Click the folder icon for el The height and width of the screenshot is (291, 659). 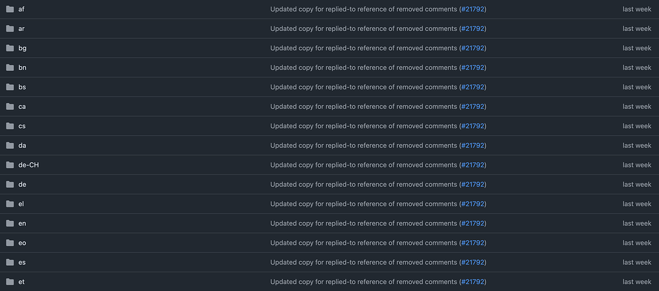(x=10, y=204)
